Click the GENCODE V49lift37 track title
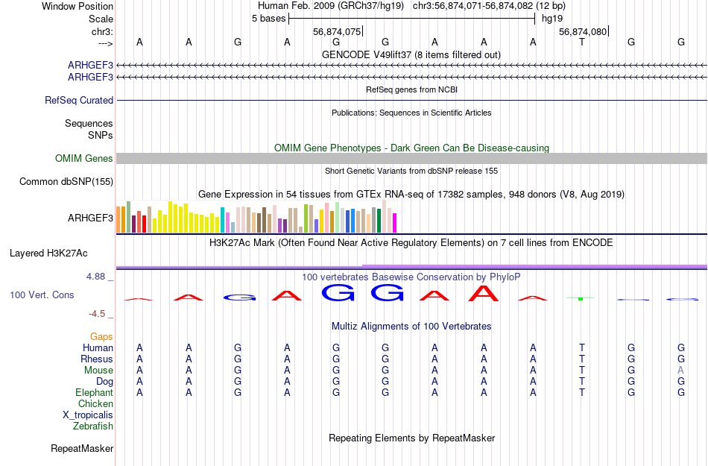Viewport: 708px width, 466px height. pyautogui.click(x=411, y=54)
